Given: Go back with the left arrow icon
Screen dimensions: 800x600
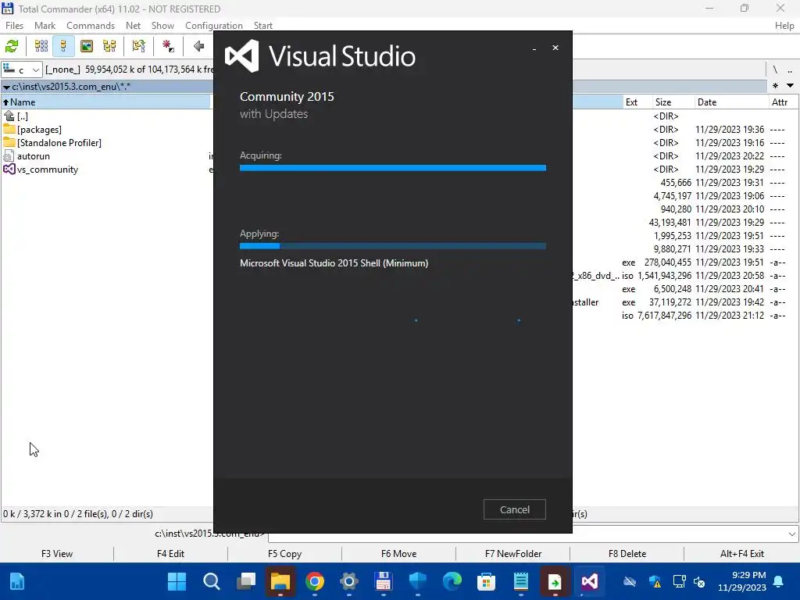Looking at the screenshot, I should (x=199, y=46).
